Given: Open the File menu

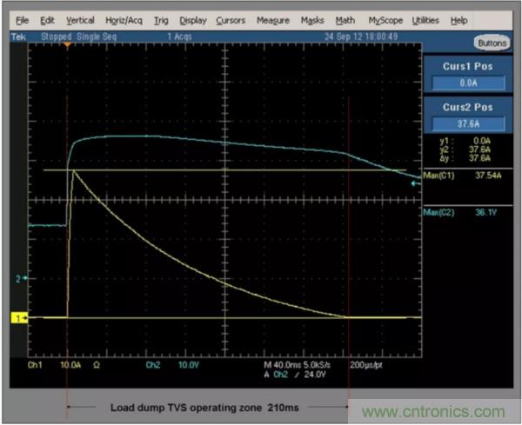Looking at the screenshot, I should pyautogui.click(x=22, y=20).
